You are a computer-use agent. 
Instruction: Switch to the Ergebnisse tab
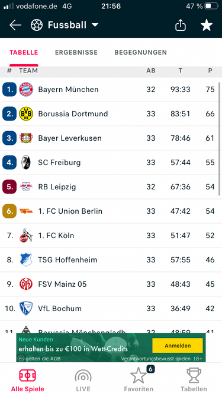[x=76, y=52]
